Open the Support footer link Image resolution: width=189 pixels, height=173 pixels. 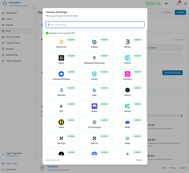182,168
